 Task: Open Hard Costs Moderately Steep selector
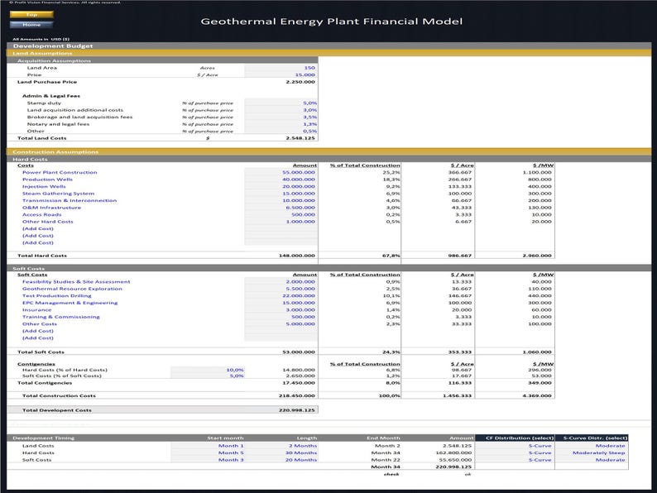(x=592, y=452)
